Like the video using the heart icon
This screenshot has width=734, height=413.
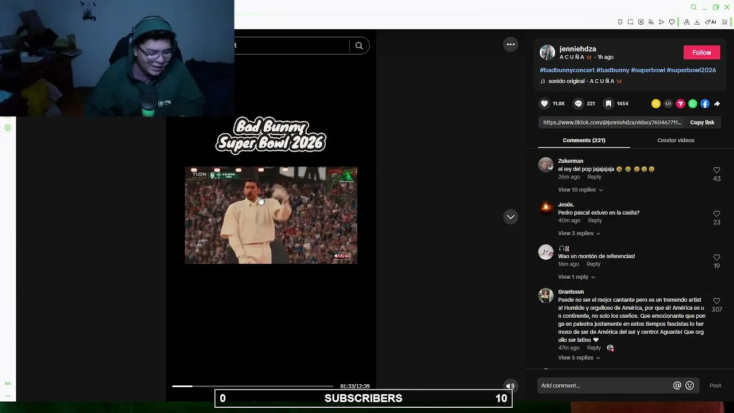tap(545, 104)
